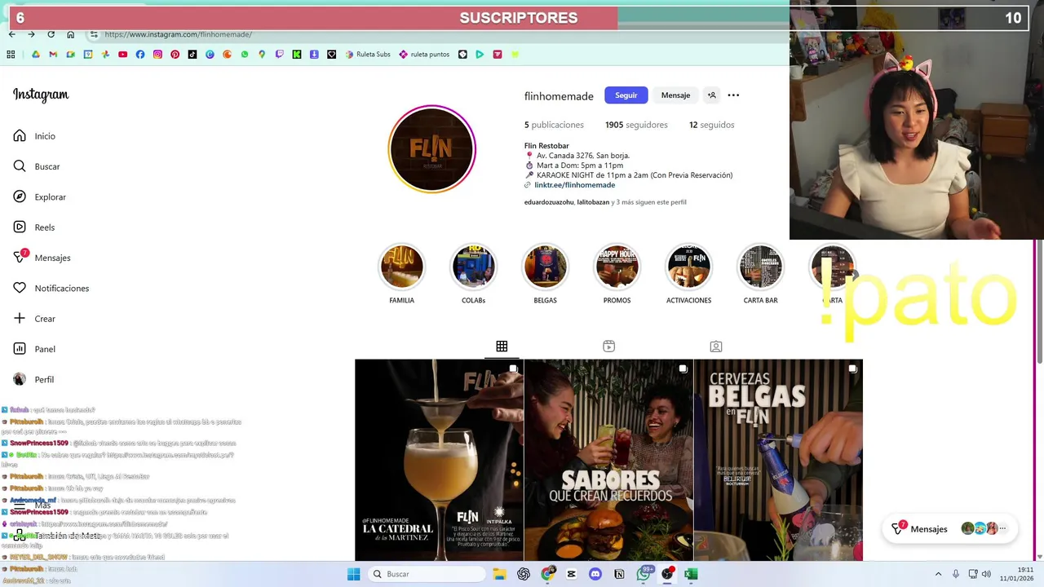Open the Buscar search in Instagram sidebar
1044x587 pixels.
tap(37, 166)
